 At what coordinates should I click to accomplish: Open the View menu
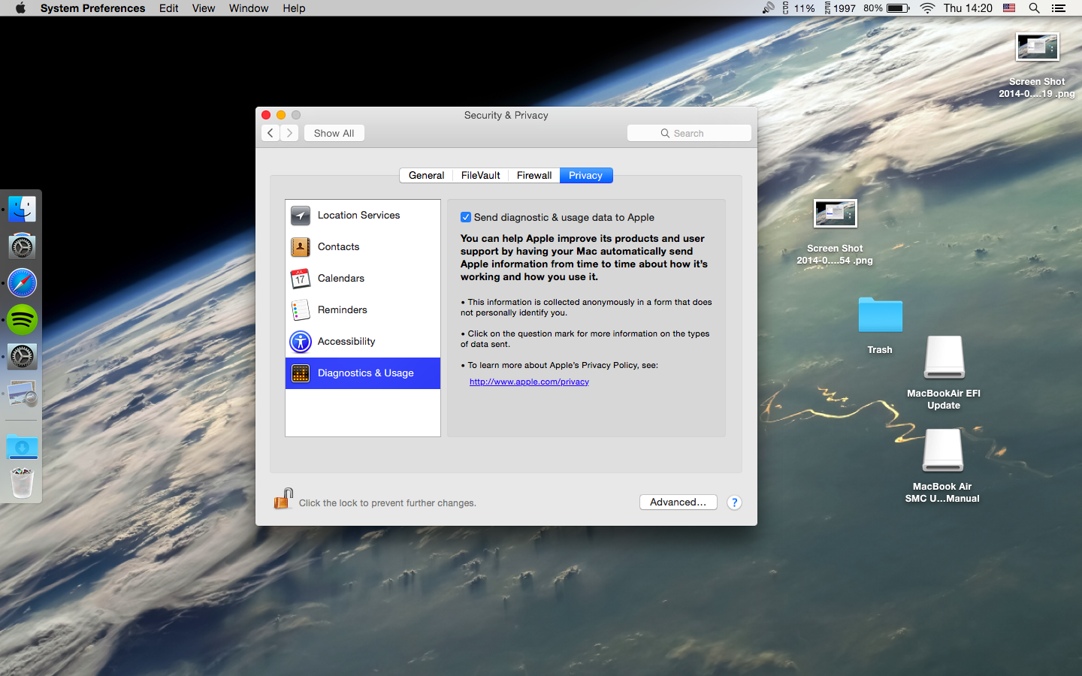pyautogui.click(x=203, y=8)
